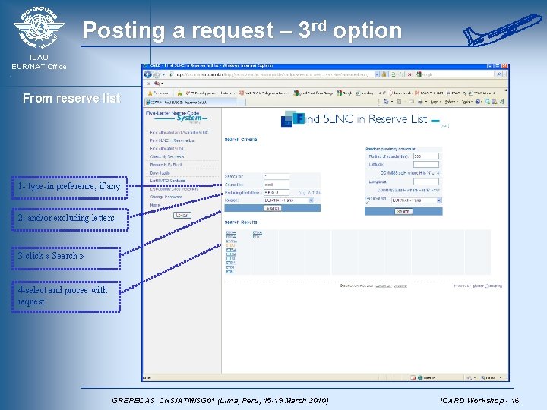Click the Search button in proximity panel

tap(403, 211)
